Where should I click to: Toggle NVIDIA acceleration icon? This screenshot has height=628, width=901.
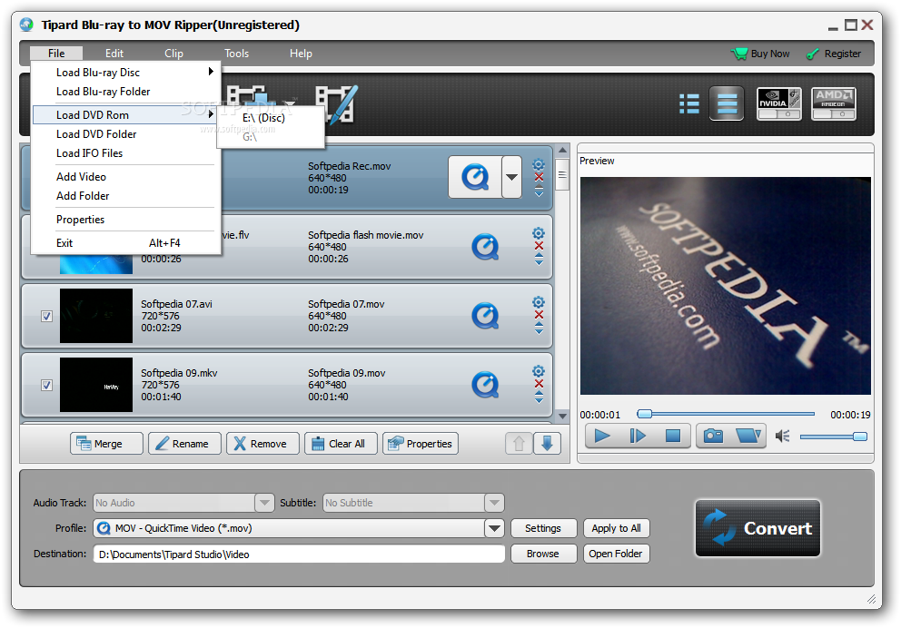pos(778,103)
